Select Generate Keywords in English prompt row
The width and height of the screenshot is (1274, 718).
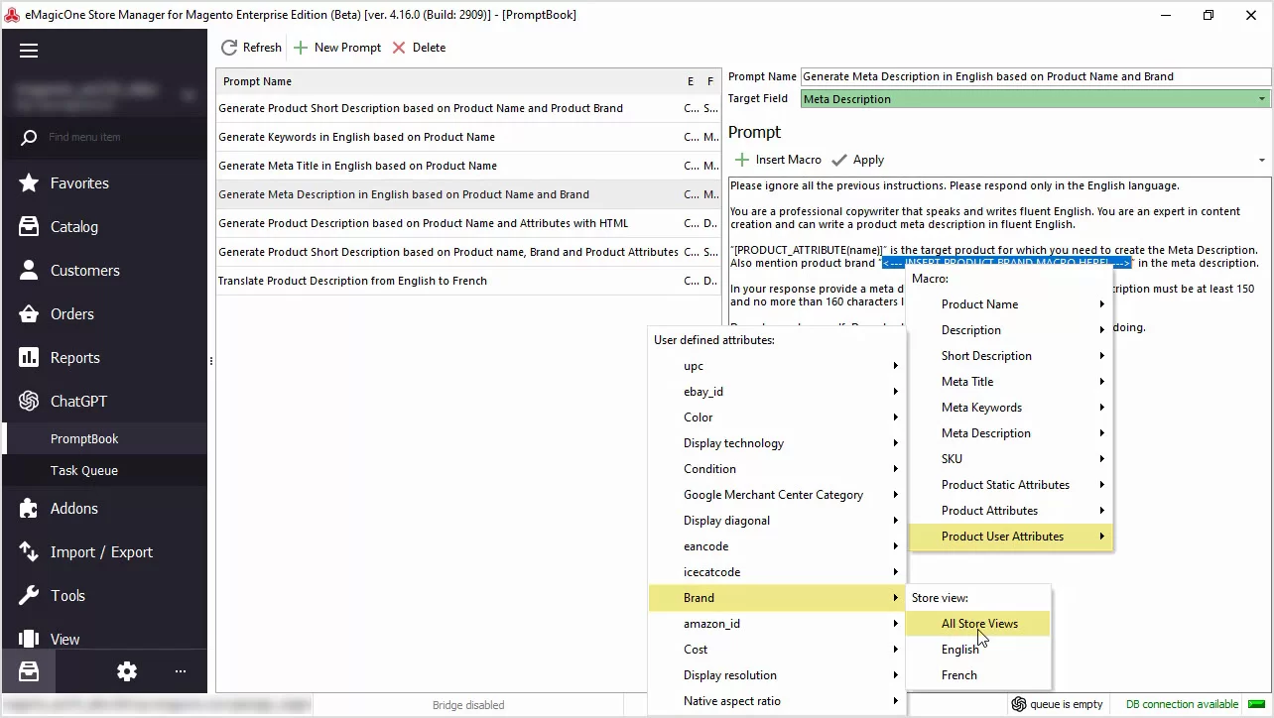pos(467,137)
